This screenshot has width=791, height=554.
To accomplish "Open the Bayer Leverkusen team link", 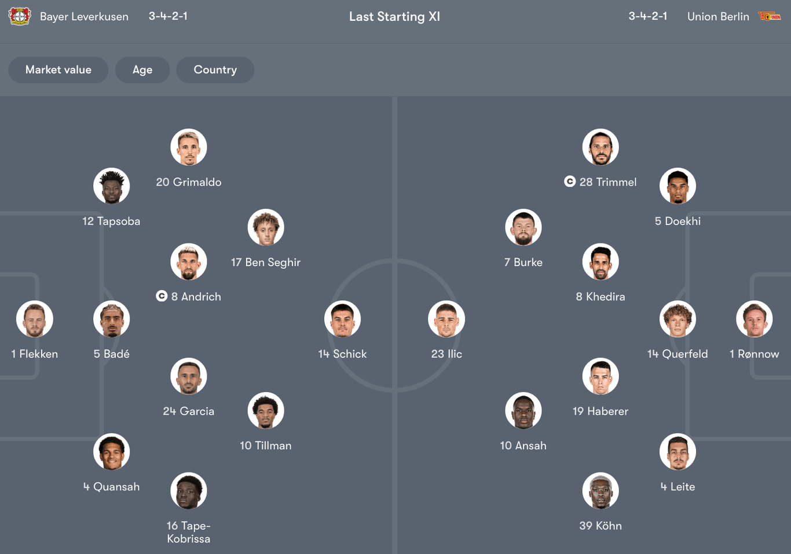I will click(84, 17).
